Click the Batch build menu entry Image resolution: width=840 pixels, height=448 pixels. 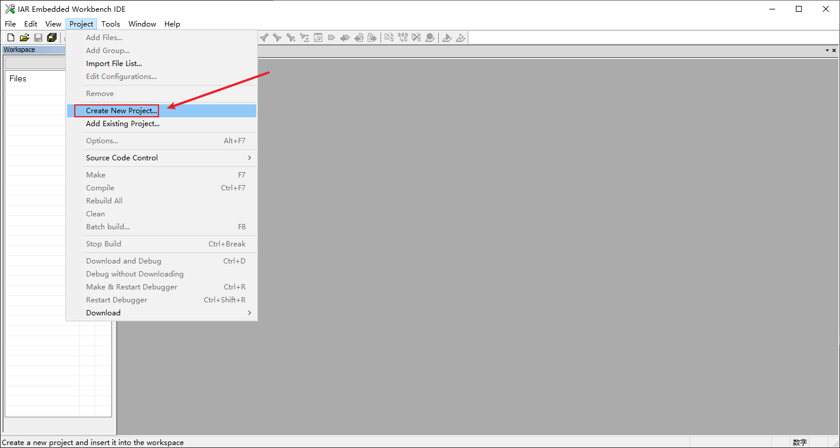tap(161, 227)
